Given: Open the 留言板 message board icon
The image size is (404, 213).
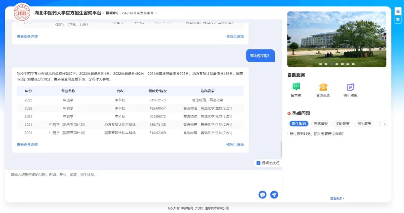Looking at the screenshot, I should point(296,87).
